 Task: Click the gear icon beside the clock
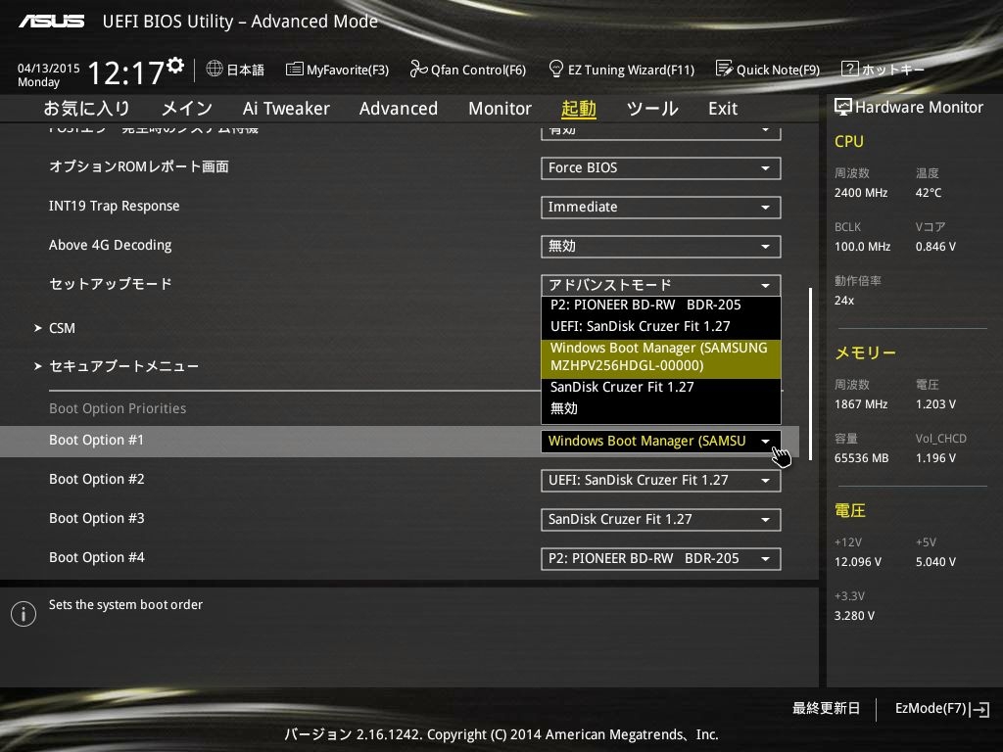tap(175, 65)
